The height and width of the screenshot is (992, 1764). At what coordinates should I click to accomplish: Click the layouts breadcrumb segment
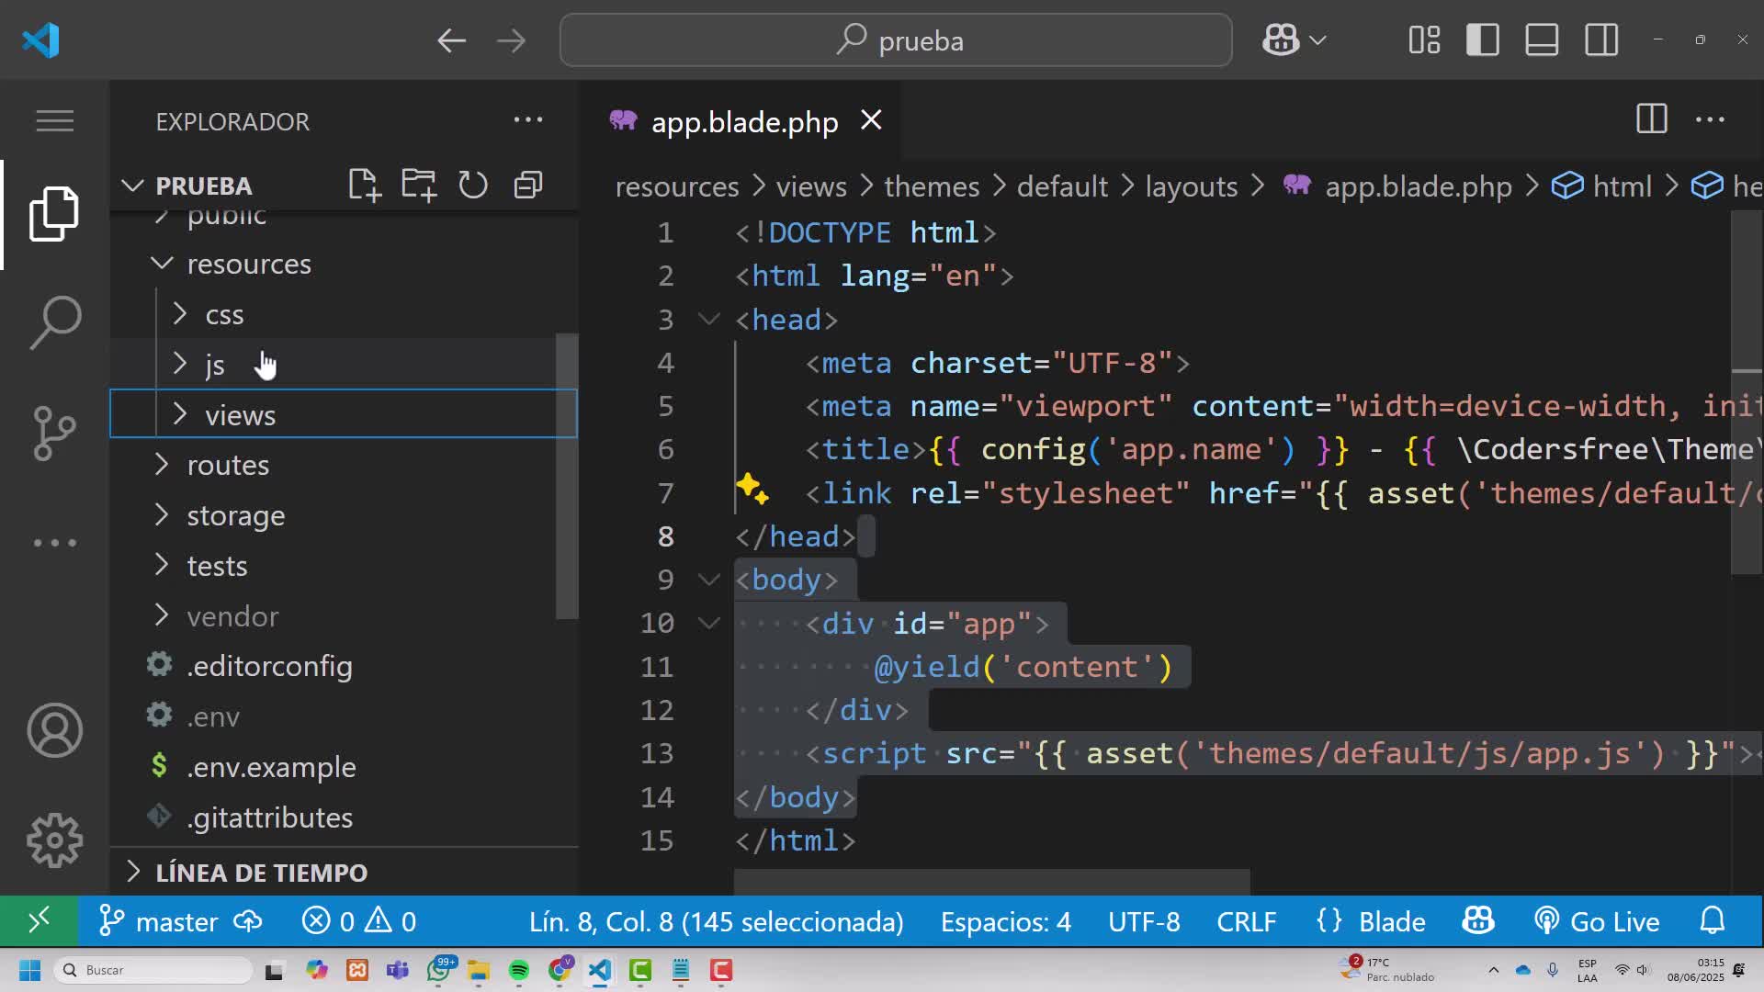(1191, 186)
